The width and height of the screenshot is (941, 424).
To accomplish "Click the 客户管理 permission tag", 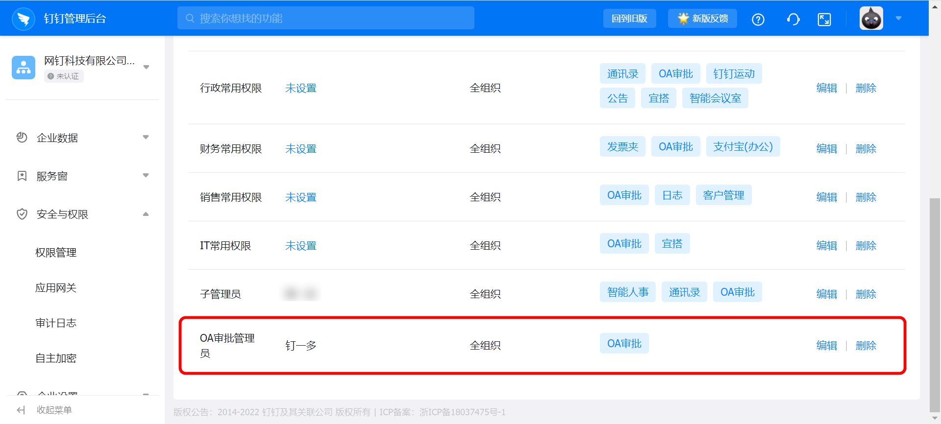I will (724, 195).
